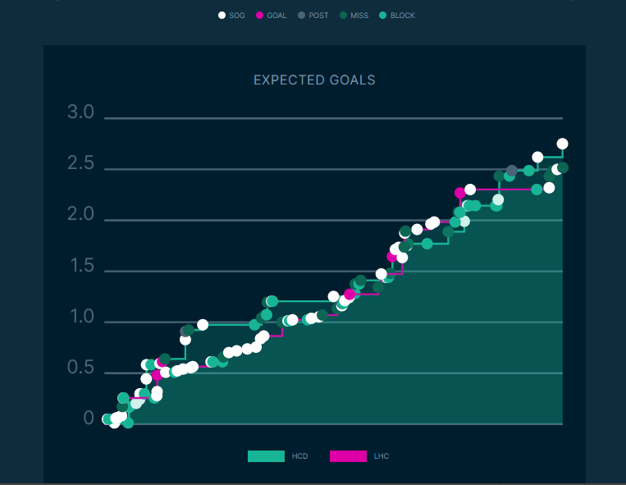
Task: Click the gray POST shot marker near 2.5
Action: (512, 171)
